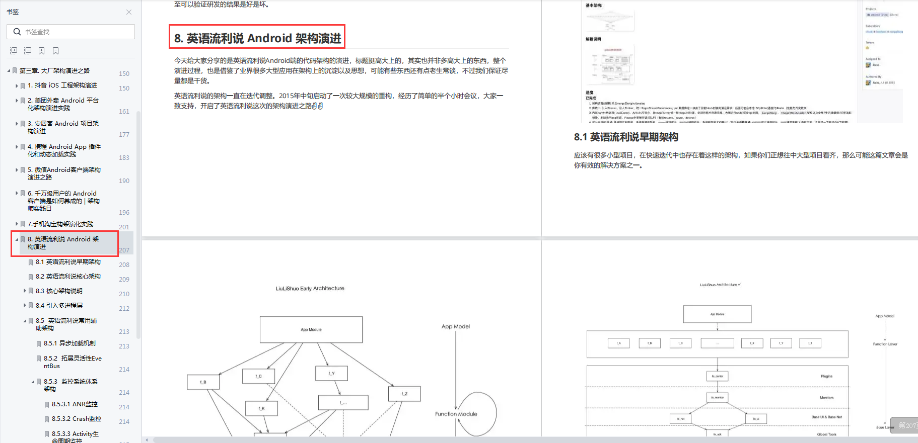Jump to bookmark 3. 安居客 Android 项目架构演进
The width and height of the screenshot is (918, 443).
pyautogui.click(x=63, y=127)
